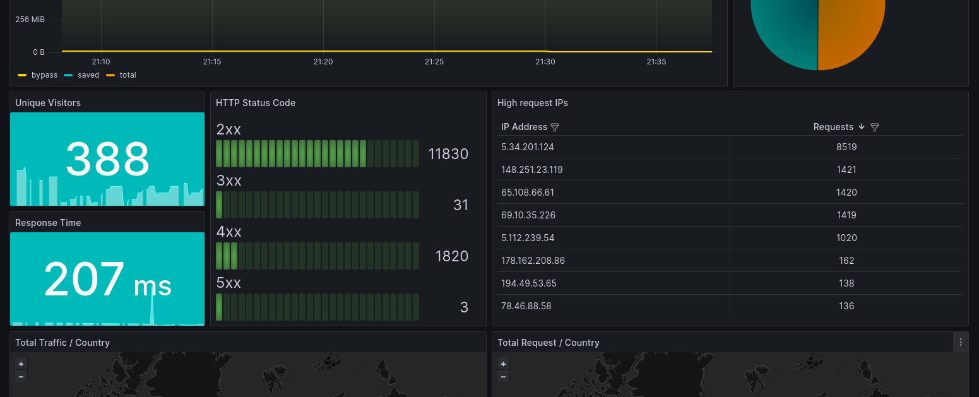Click the Requests column filter icon
Screen dimensions: 979x397
click(x=875, y=127)
